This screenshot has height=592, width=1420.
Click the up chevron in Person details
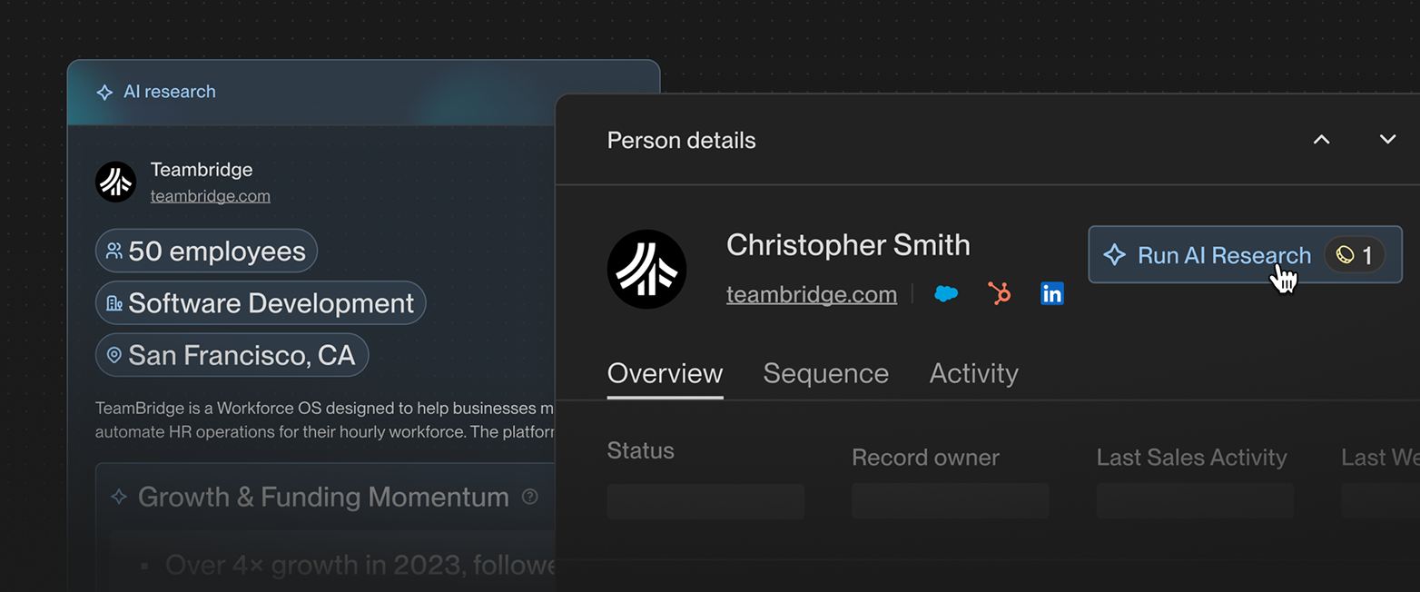[1322, 140]
